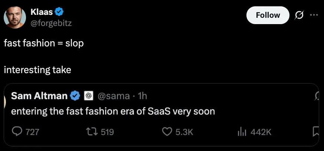Bookmark the quoted Sam Altman tweet
This screenshot has height=151, width=324.
316,131
